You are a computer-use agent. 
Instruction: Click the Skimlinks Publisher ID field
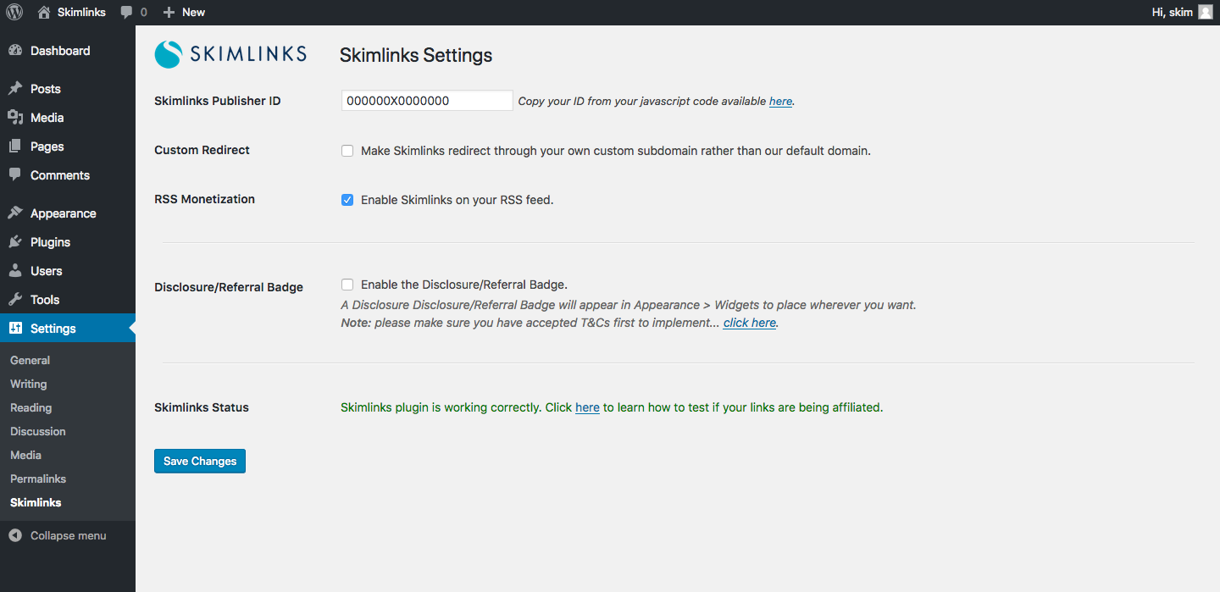click(x=427, y=101)
